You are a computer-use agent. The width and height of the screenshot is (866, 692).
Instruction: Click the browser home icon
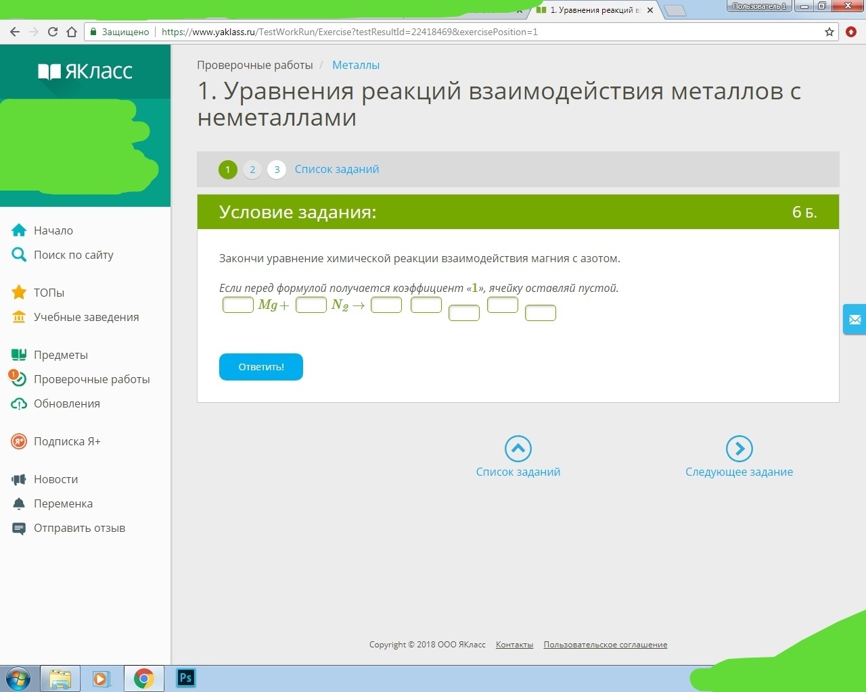click(x=72, y=32)
